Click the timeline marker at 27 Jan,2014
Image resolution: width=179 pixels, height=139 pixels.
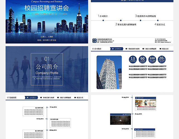pyautogui.click(x=47, y=107)
